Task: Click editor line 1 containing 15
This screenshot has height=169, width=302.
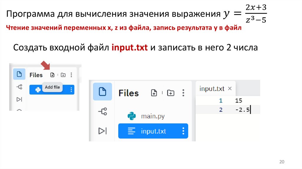Action: pos(239,101)
